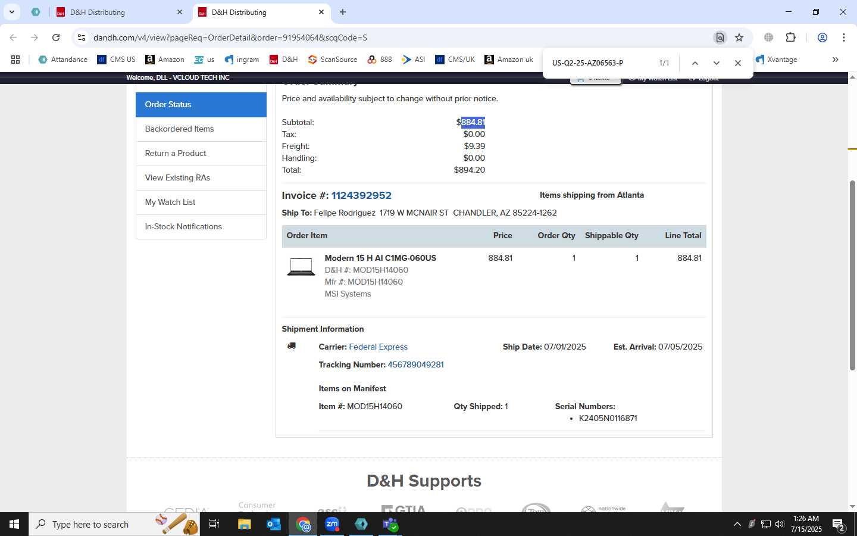Select Backordered Items in sidebar
This screenshot has width=857, height=536.
pos(201,129)
